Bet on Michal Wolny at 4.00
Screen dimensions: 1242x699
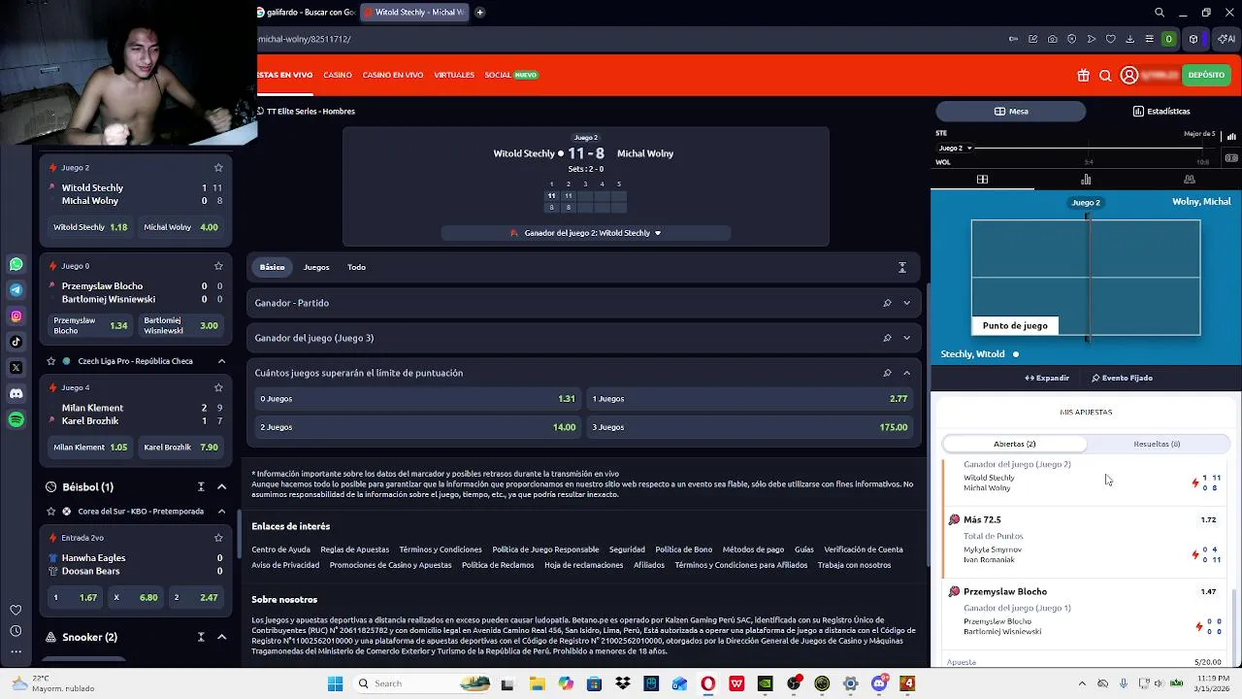tap(181, 227)
